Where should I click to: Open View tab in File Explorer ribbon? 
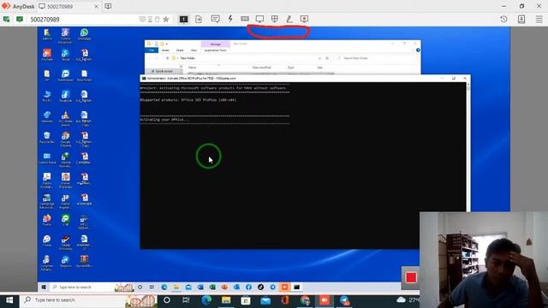pyautogui.click(x=194, y=50)
